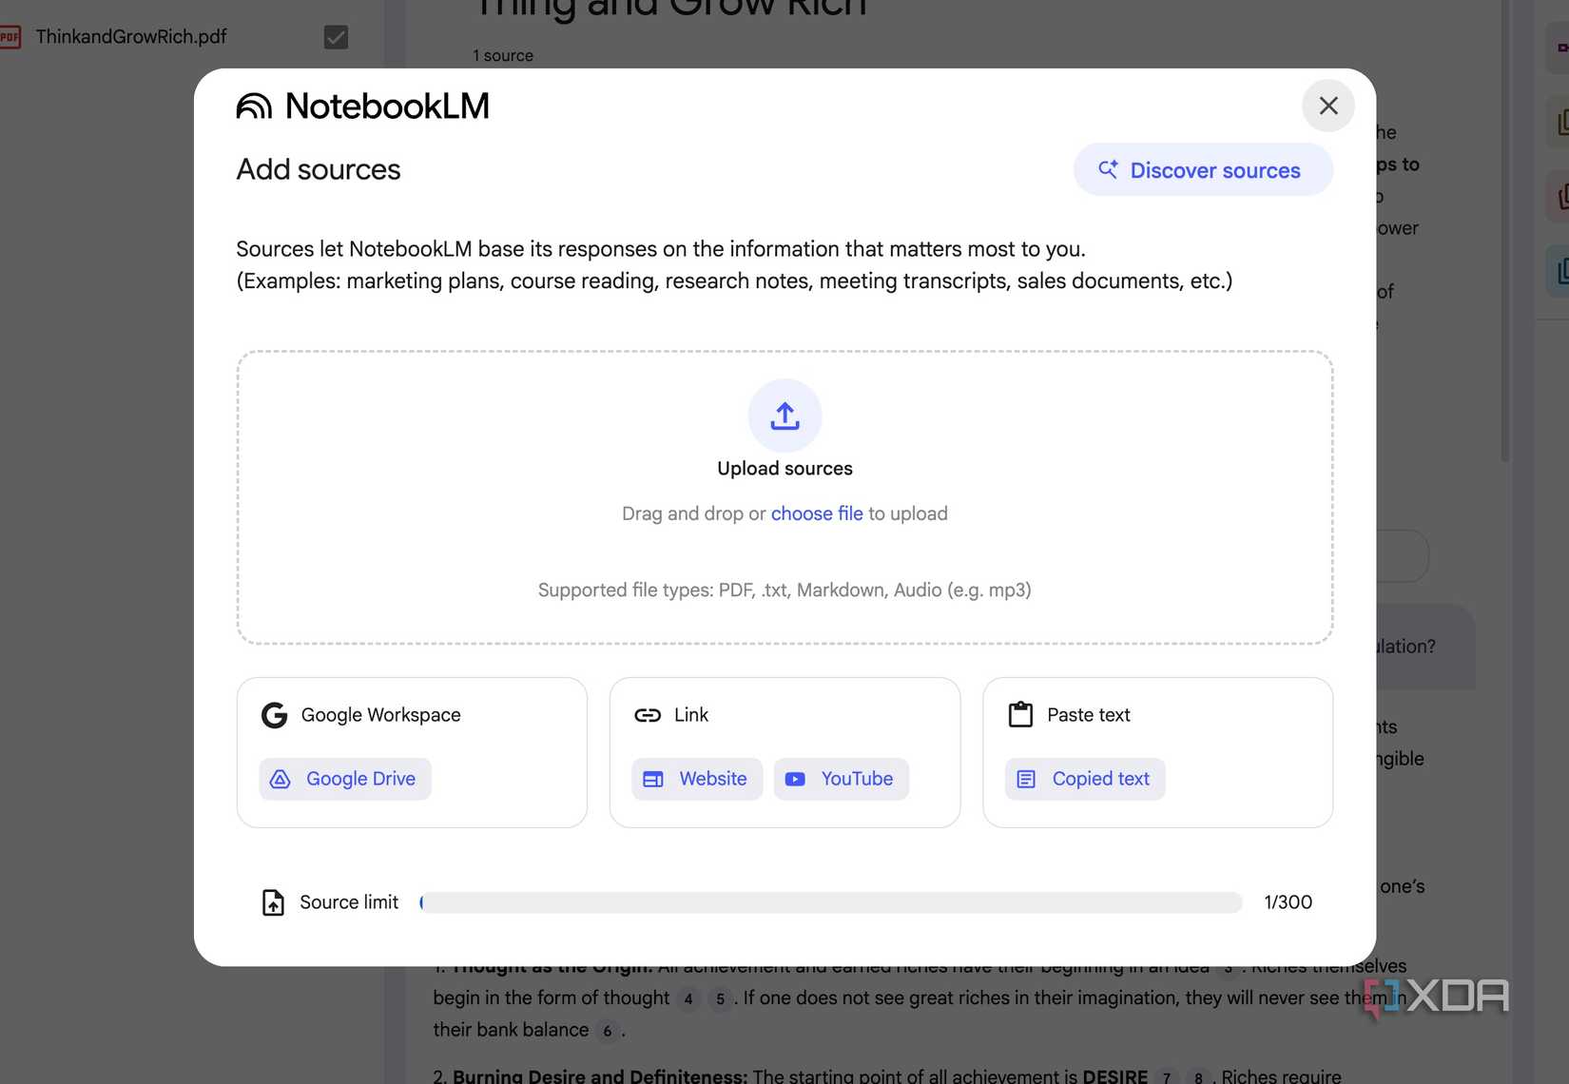Screen dimensions: 1569x1084
Task: Add a source from Google Drive
Action: point(345,779)
